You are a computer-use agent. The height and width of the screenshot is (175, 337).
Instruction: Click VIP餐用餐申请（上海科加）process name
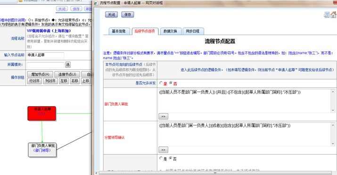pyautogui.click(x=49, y=31)
